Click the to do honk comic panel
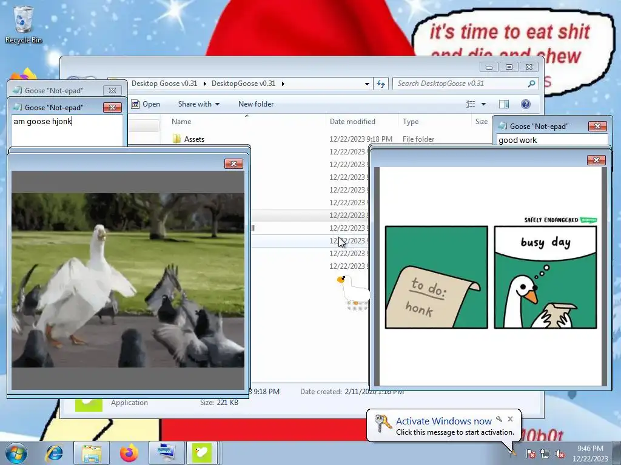This screenshot has height=465, width=621. [437, 277]
